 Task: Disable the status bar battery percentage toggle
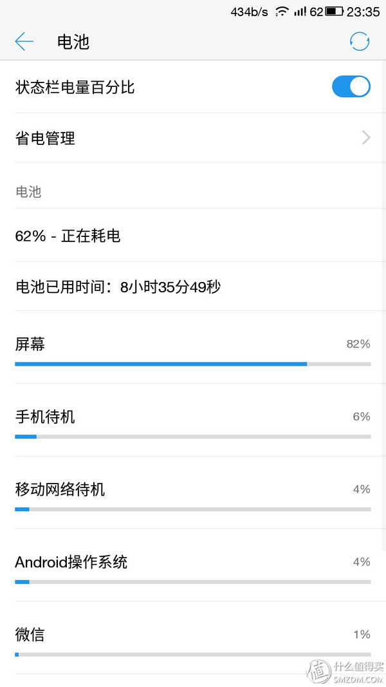(351, 86)
